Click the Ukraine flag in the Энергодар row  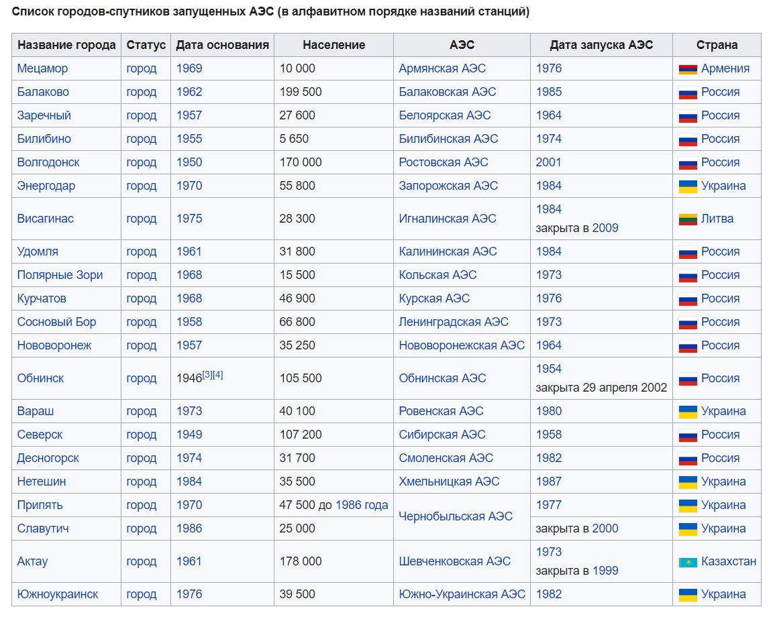(x=688, y=186)
